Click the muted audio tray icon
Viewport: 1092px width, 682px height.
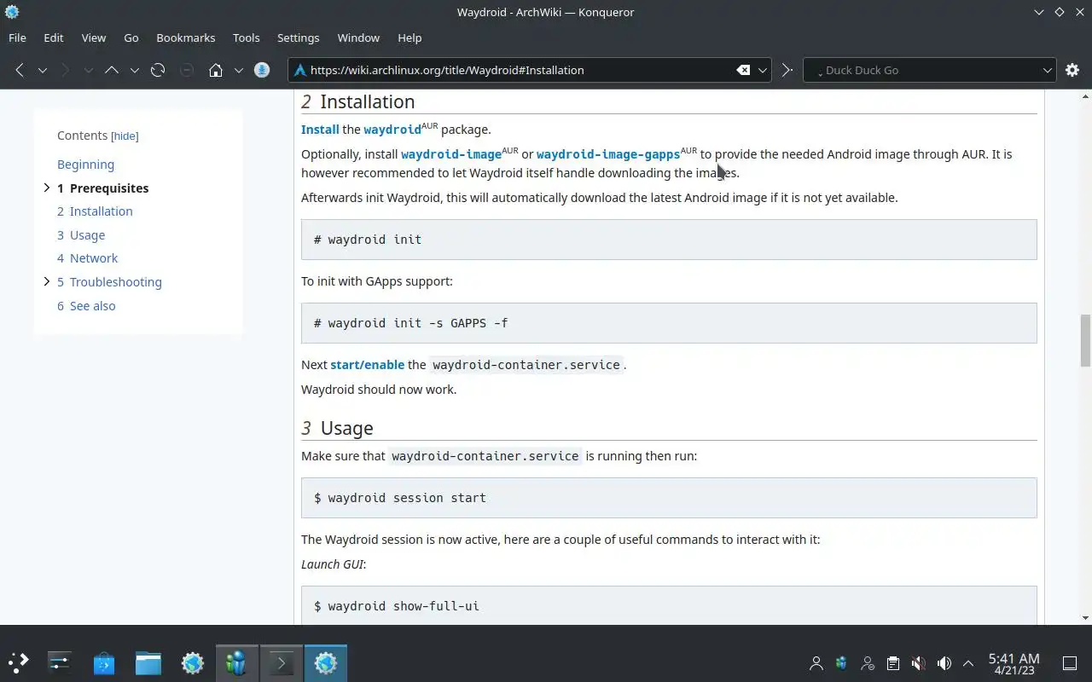(x=918, y=663)
